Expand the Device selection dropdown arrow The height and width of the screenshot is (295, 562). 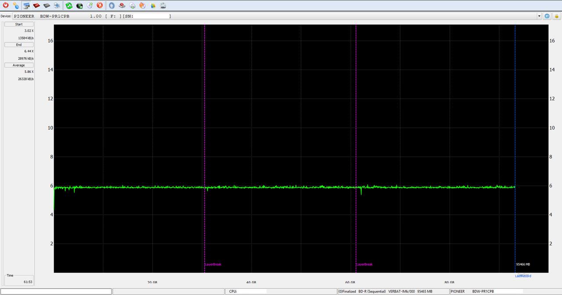[x=539, y=16]
